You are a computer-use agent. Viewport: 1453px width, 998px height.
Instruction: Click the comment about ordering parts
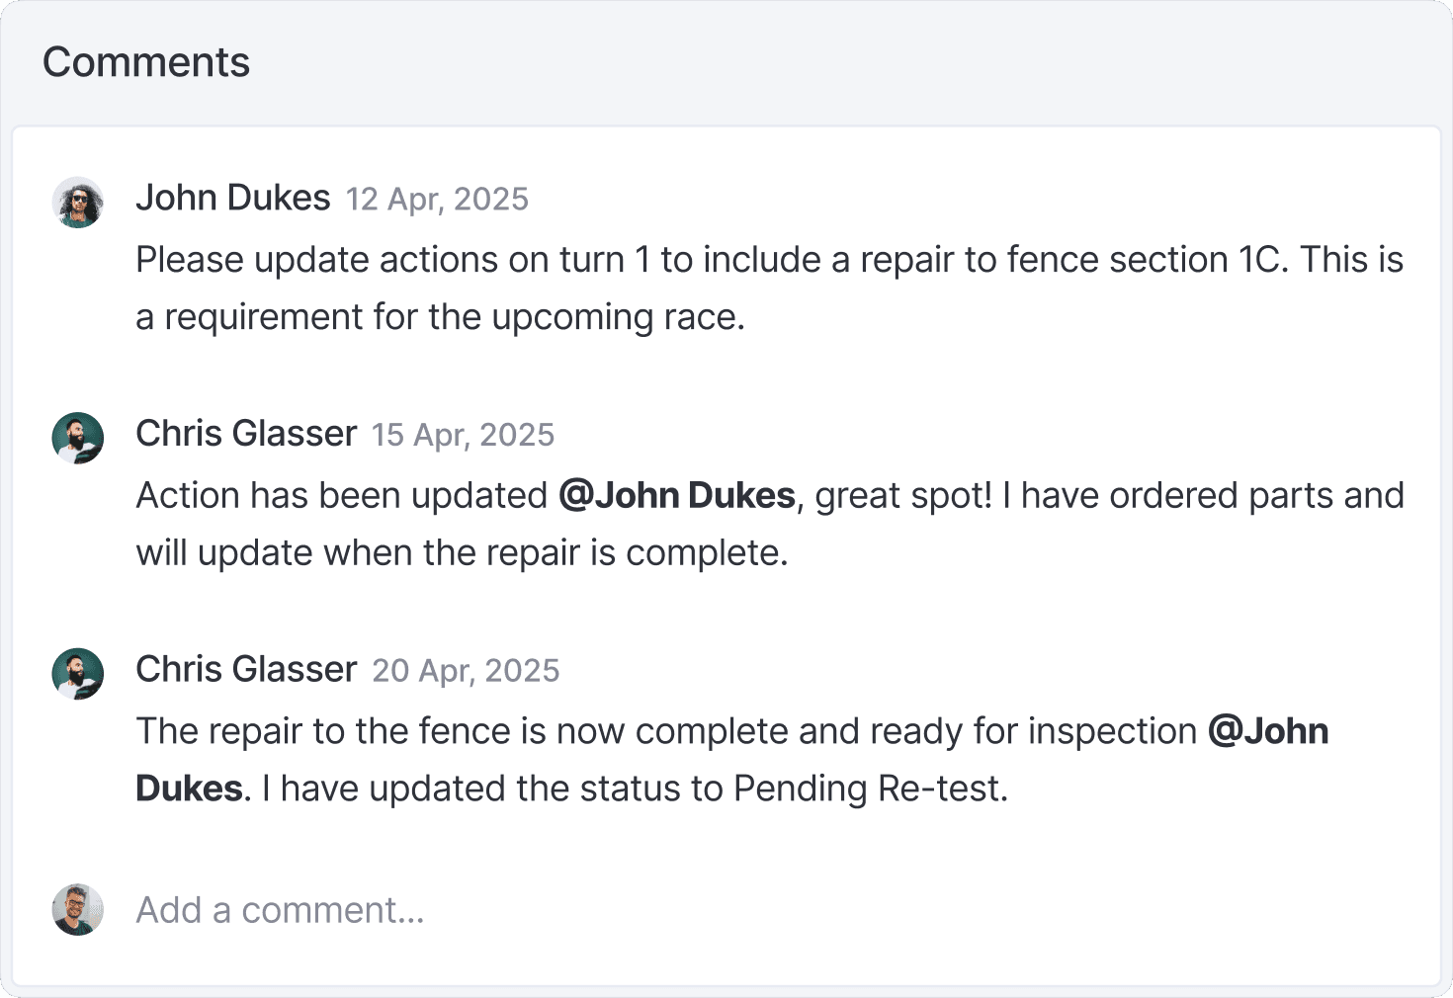click(692, 524)
